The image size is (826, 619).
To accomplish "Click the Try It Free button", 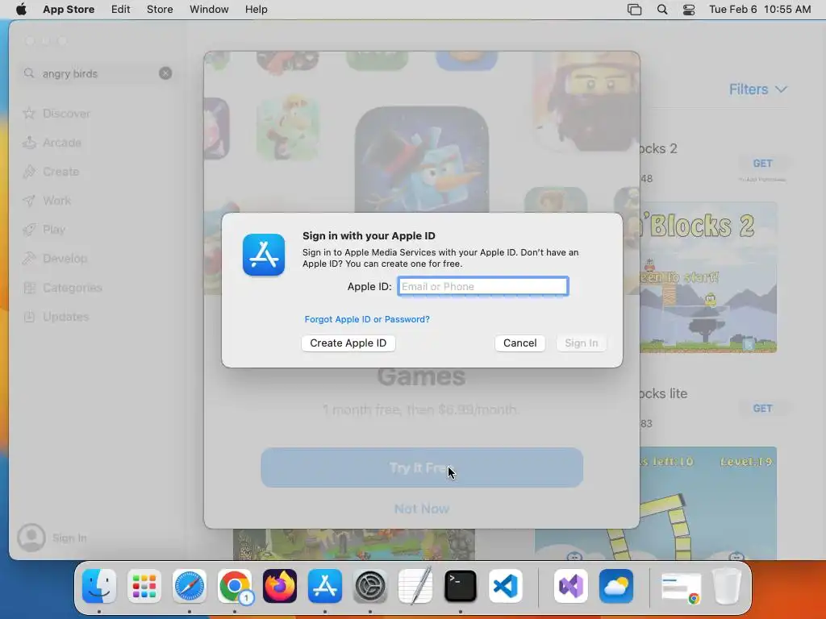I will pos(421,467).
